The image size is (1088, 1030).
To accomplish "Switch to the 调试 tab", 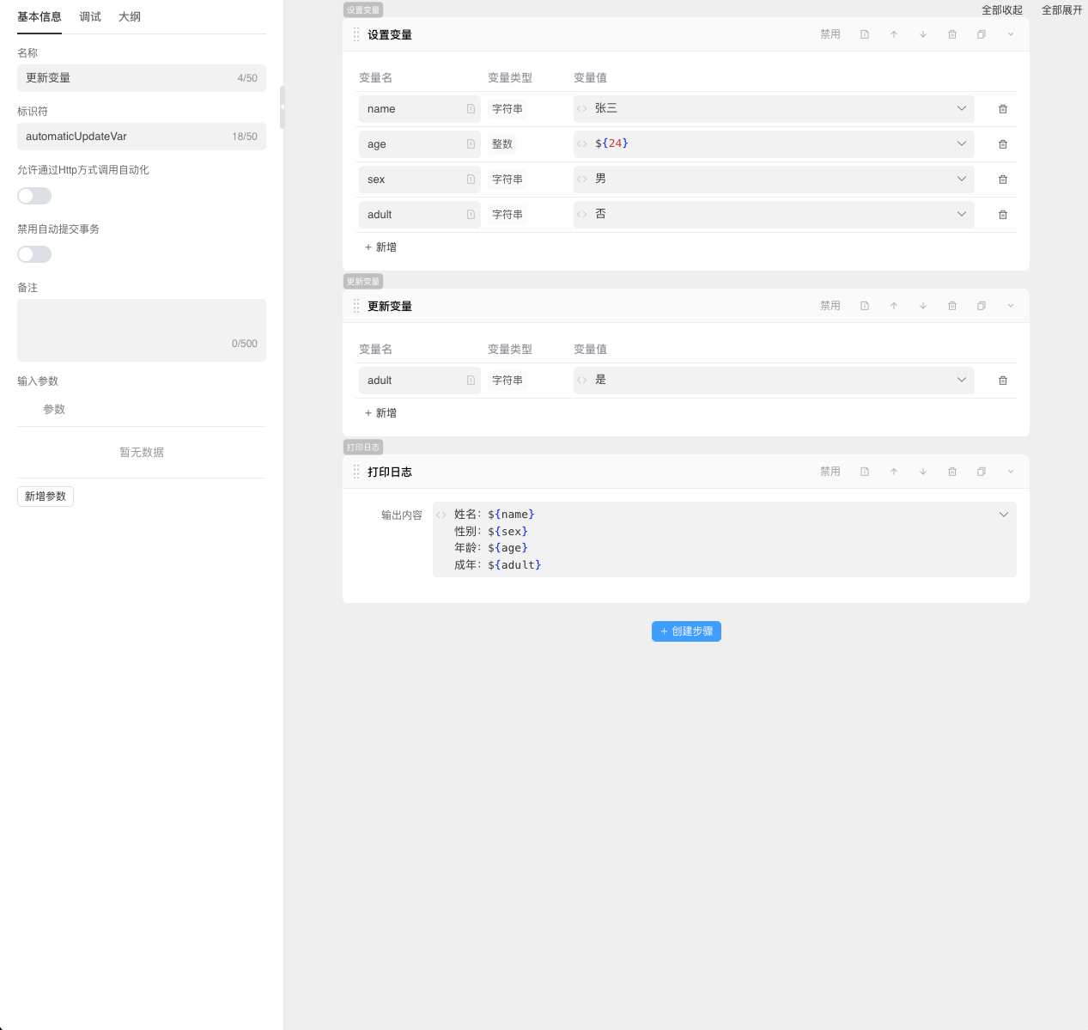I will [x=90, y=17].
